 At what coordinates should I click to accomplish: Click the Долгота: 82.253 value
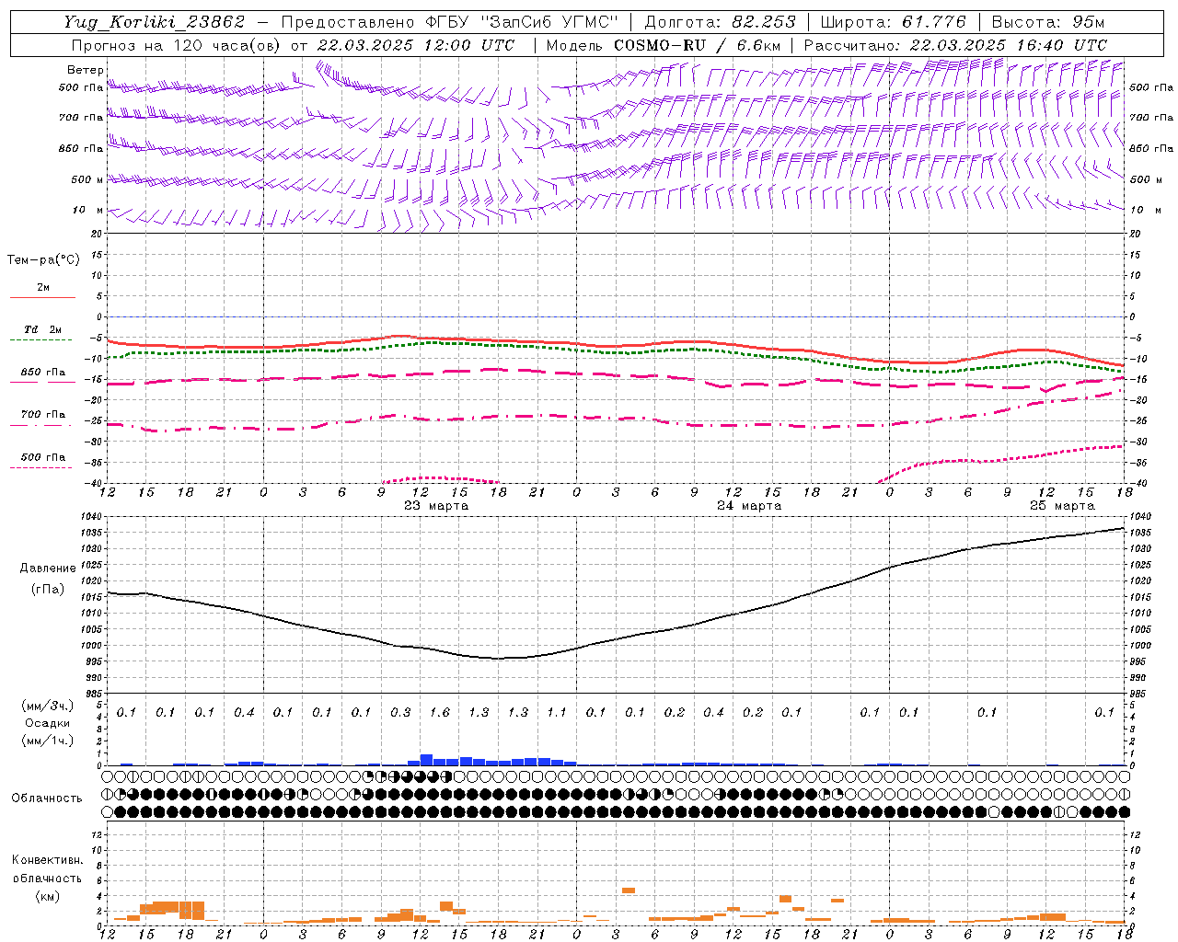tap(721, 22)
